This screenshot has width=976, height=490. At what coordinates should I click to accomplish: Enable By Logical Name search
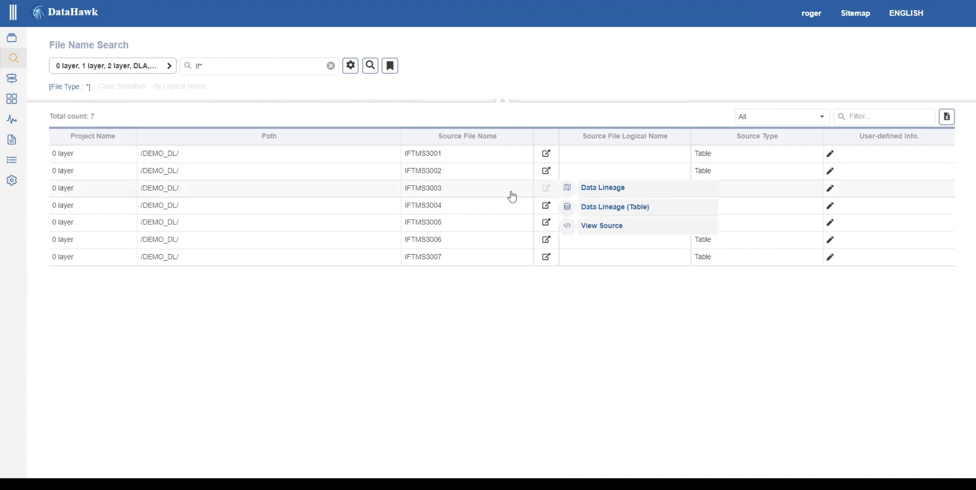point(180,86)
